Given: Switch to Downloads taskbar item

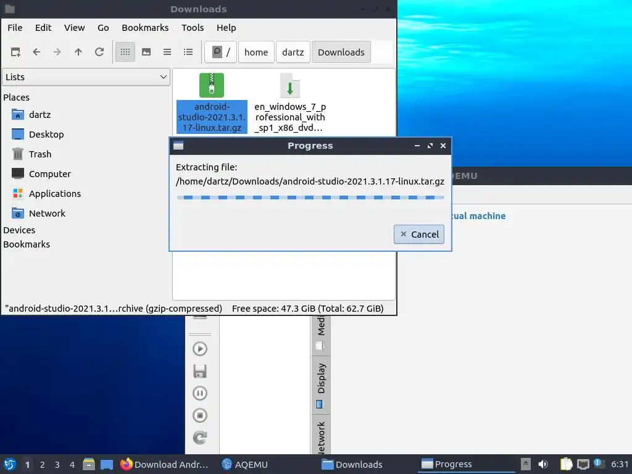Looking at the screenshot, I should point(352,464).
